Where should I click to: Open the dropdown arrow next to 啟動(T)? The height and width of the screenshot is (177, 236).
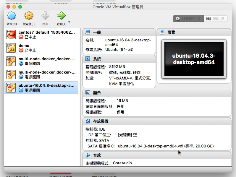pos(69,22)
